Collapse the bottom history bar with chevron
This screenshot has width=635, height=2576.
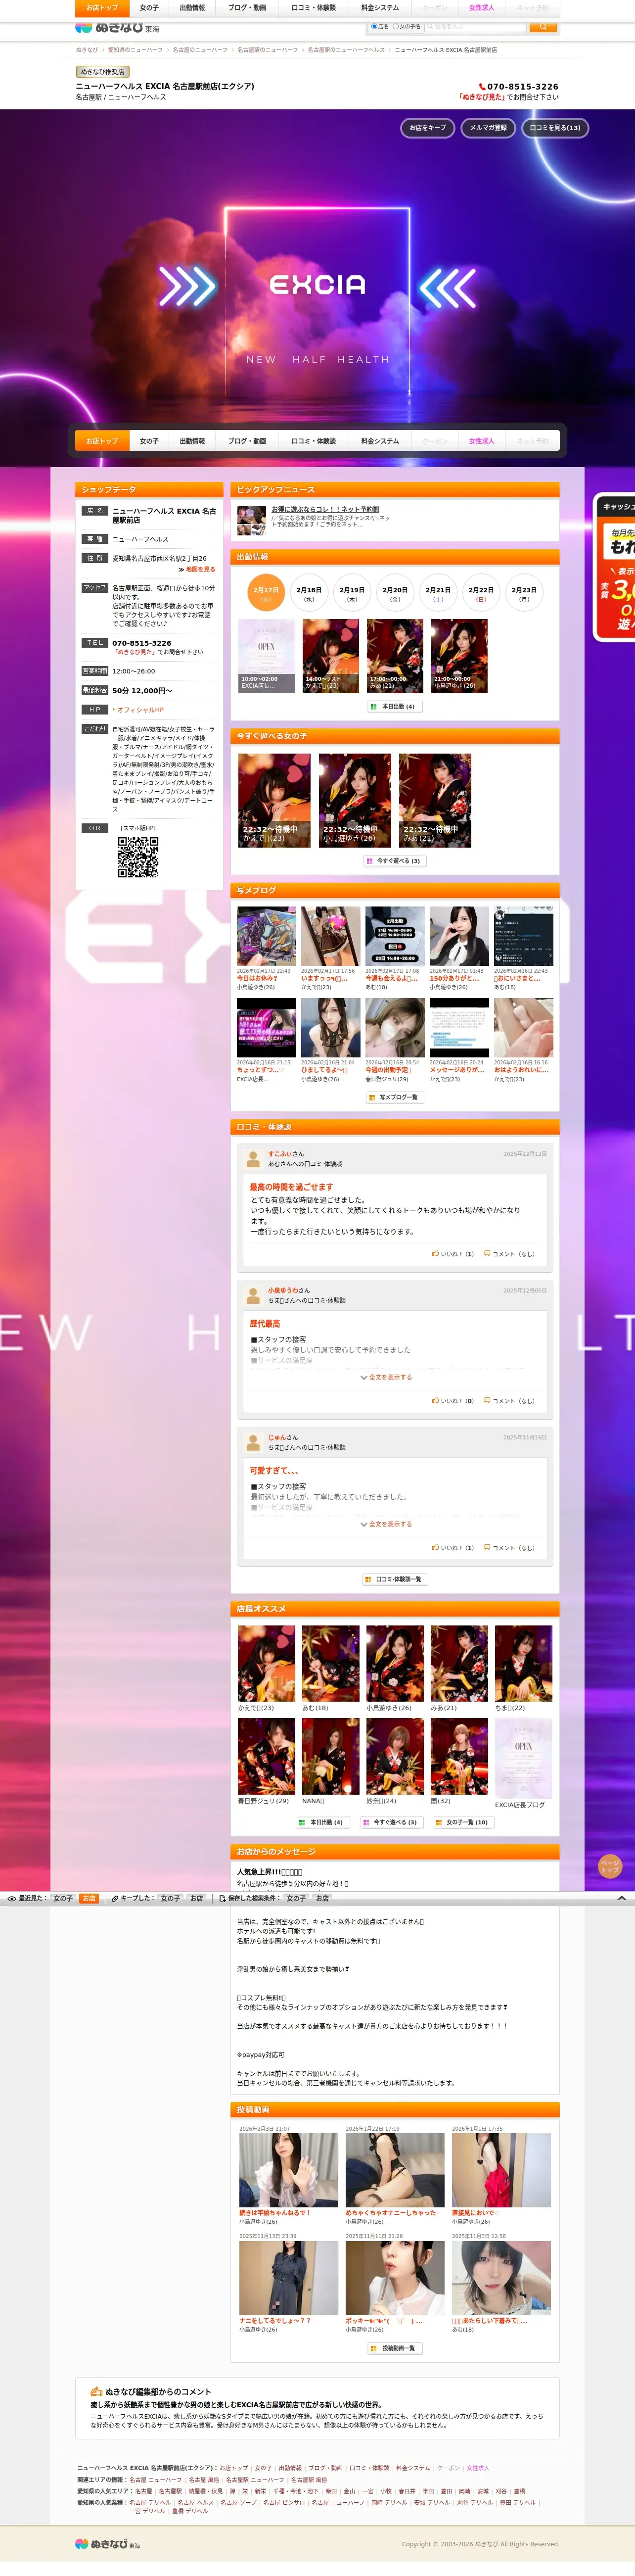tap(621, 1898)
